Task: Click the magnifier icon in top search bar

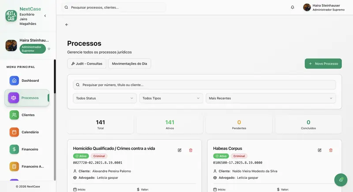Action: click(66, 7)
